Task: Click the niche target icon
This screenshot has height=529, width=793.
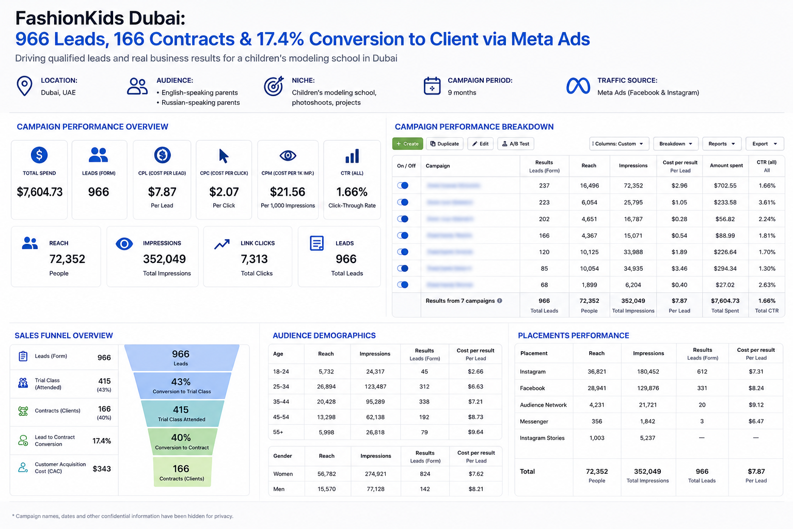Action: [x=274, y=86]
